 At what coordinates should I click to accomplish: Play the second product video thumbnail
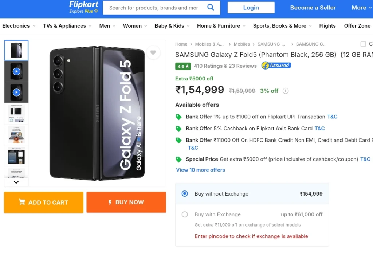[x=16, y=92]
